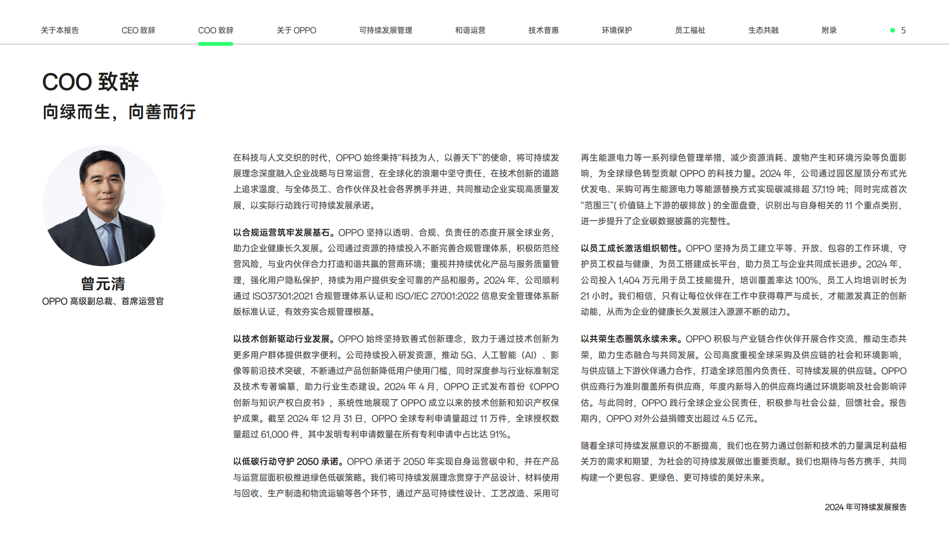Click page number 5 in header
949x535 pixels.
pos(903,30)
